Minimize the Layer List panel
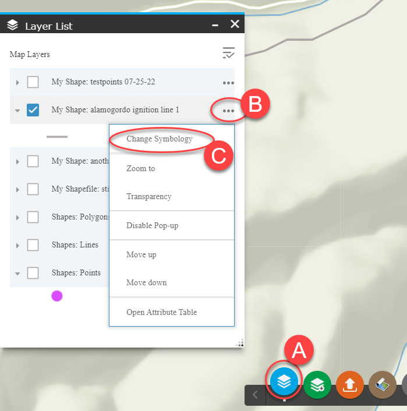407x411 pixels. (x=215, y=25)
